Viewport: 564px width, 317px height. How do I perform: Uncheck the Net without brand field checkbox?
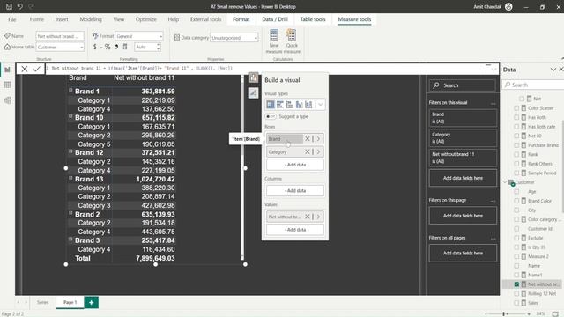pyautogui.click(x=516, y=284)
